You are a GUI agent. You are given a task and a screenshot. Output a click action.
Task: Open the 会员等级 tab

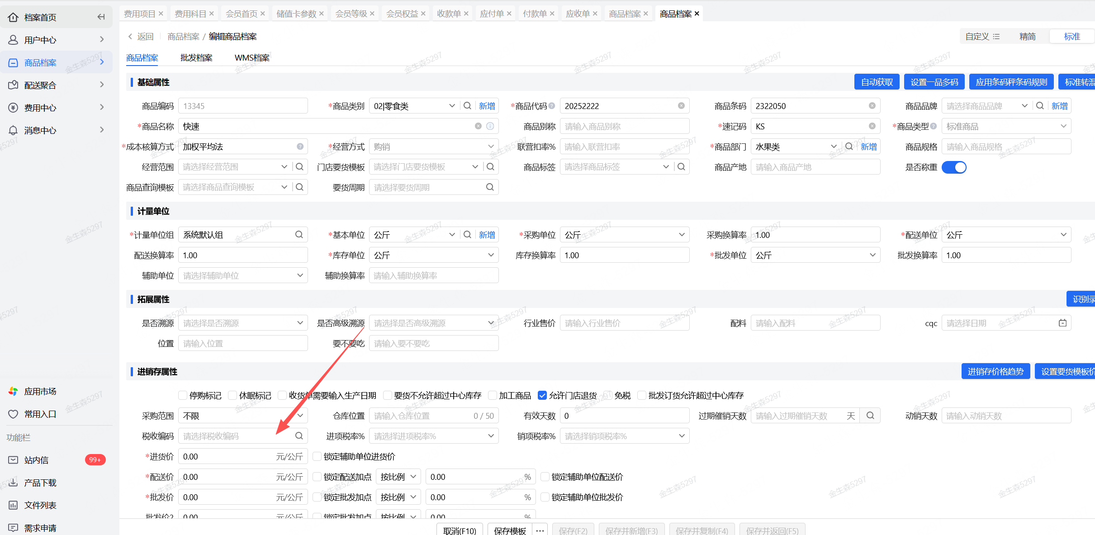click(351, 14)
